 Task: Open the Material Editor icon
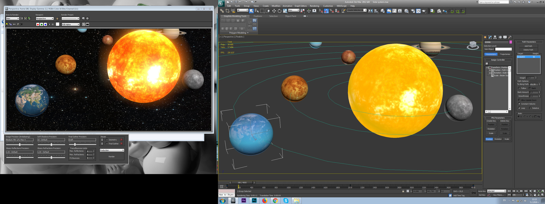pos(406,11)
